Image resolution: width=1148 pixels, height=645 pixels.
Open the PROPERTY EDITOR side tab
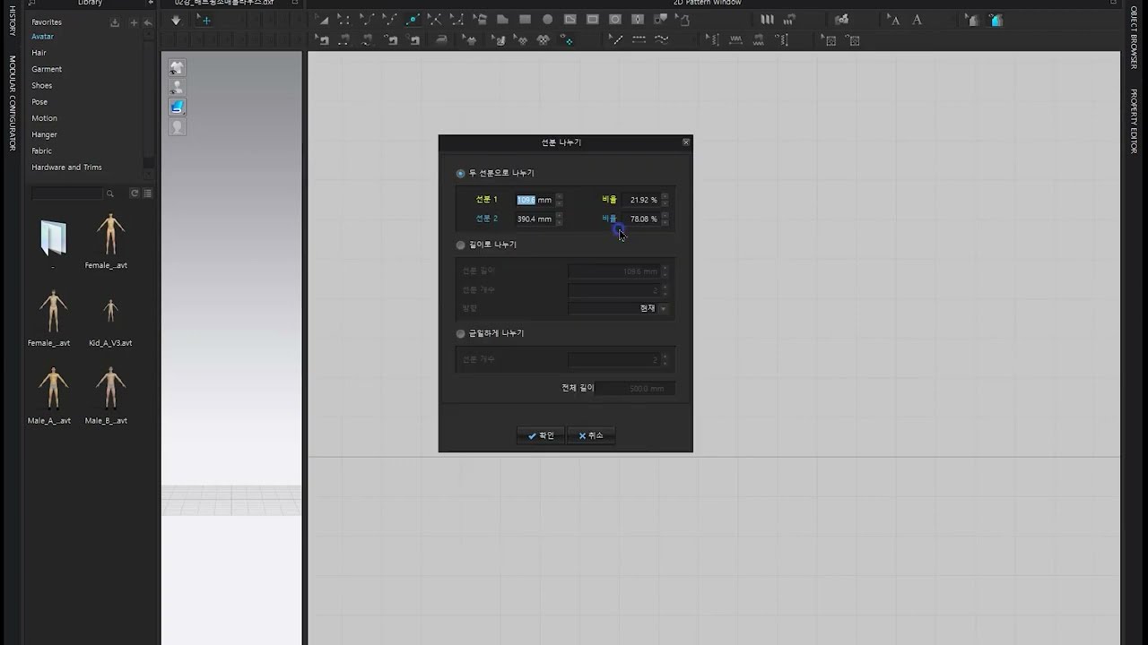point(1134,121)
